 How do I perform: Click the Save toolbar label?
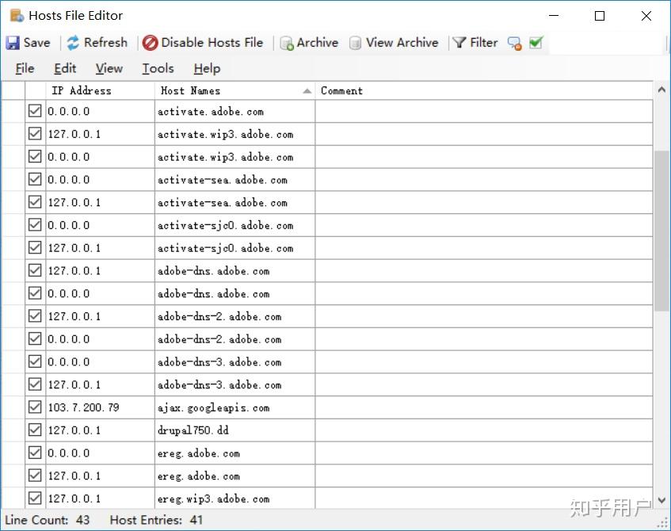(x=36, y=43)
